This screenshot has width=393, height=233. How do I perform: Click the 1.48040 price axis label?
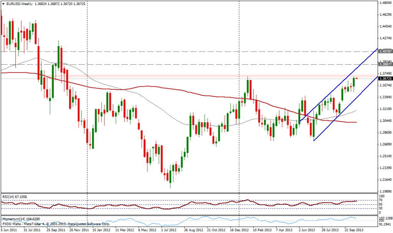[385, 3]
